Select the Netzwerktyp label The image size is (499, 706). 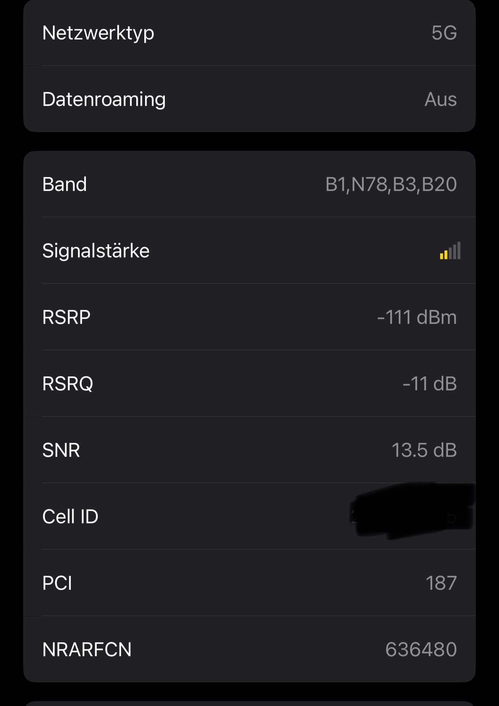pos(98,33)
